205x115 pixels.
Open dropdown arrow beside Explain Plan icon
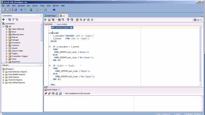pos(56,19)
